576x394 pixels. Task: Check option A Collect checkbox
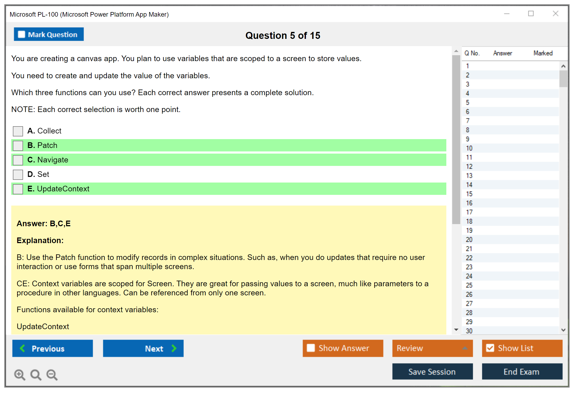coord(18,131)
